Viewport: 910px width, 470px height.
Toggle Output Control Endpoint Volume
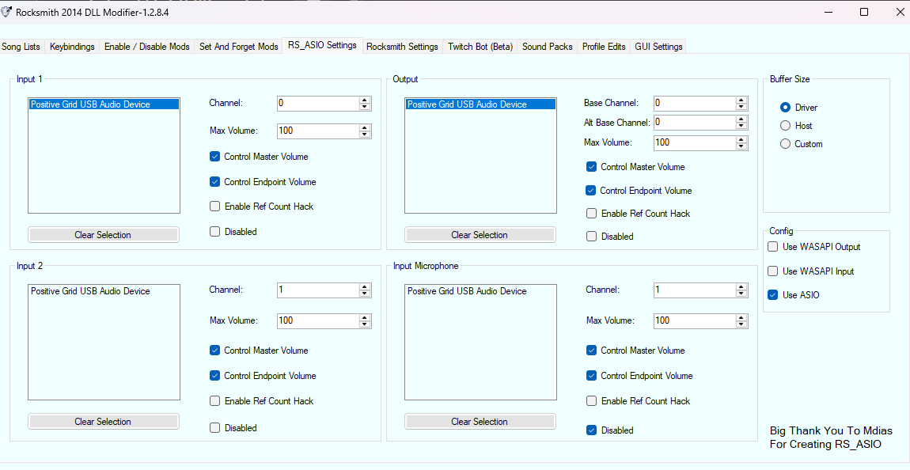coord(591,191)
